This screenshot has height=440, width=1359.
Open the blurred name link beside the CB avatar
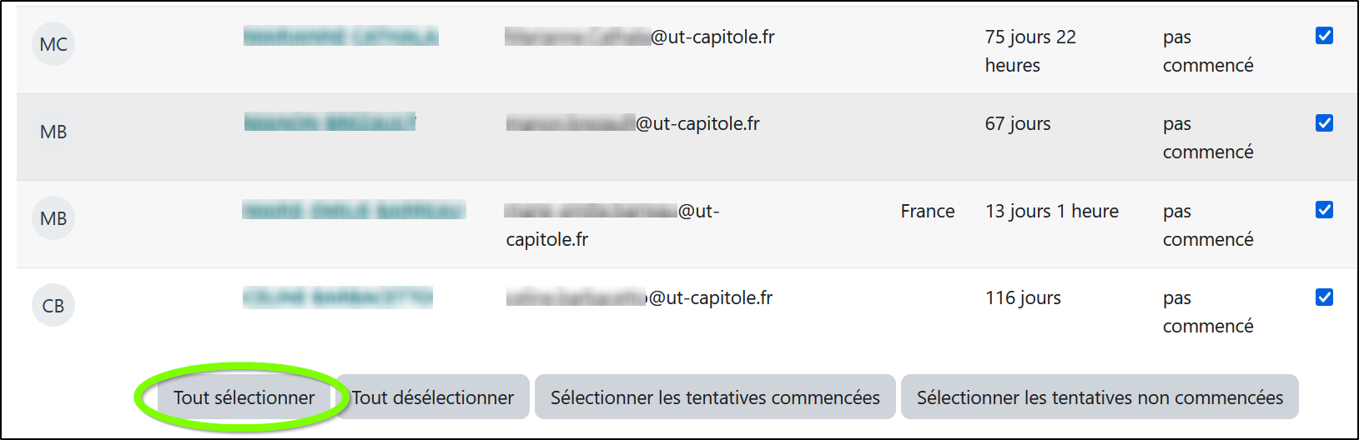click(x=338, y=297)
